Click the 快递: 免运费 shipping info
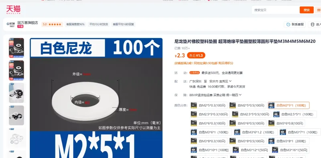 tap(197, 86)
